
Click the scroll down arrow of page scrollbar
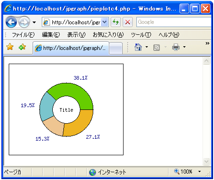pyautogui.click(x=206, y=161)
